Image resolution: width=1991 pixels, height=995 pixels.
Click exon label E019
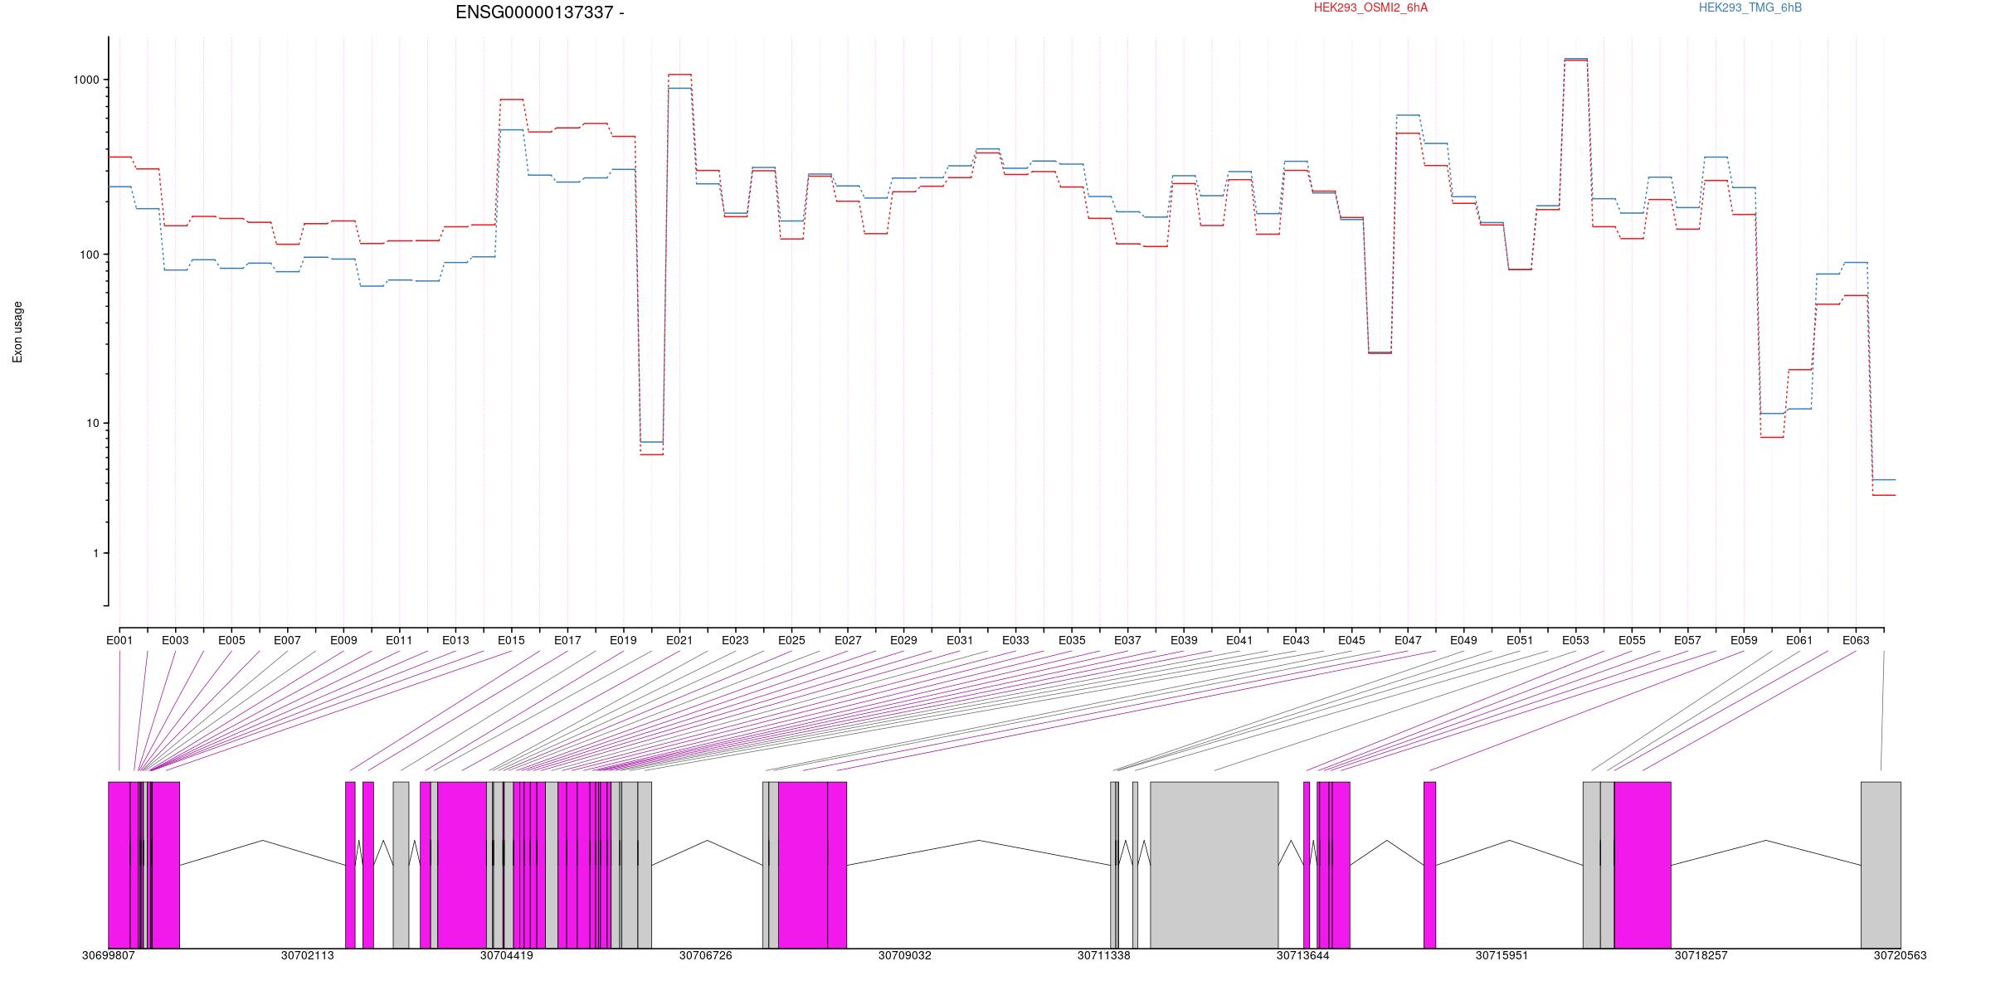coord(623,640)
